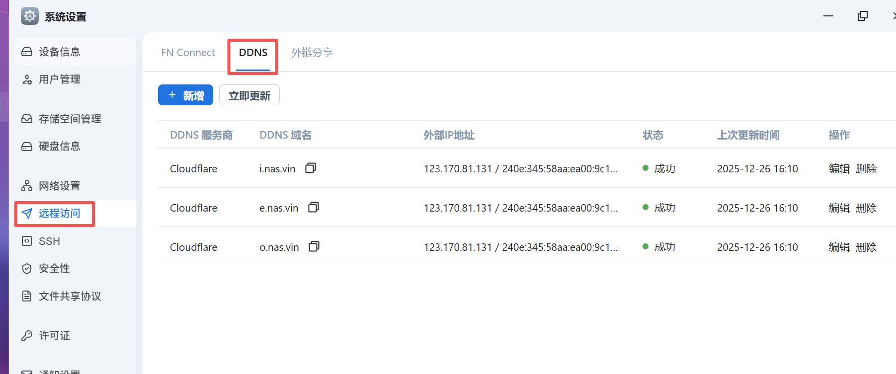This screenshot has width=896, height=374.
Task: Click the DDNS 服务商 column header
Action: (201, 135)
